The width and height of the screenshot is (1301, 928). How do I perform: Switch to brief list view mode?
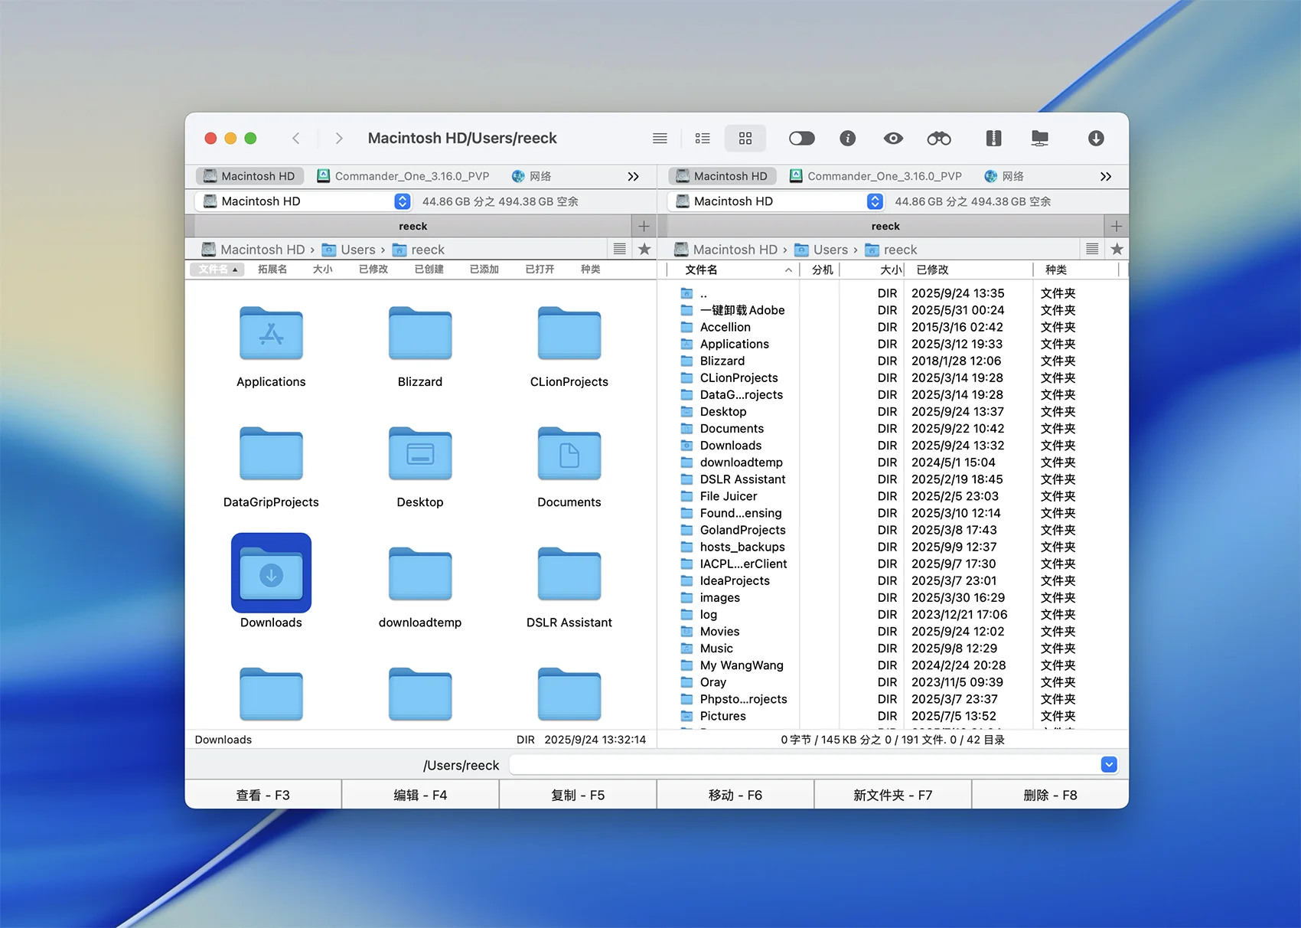[x=703, y=139]
